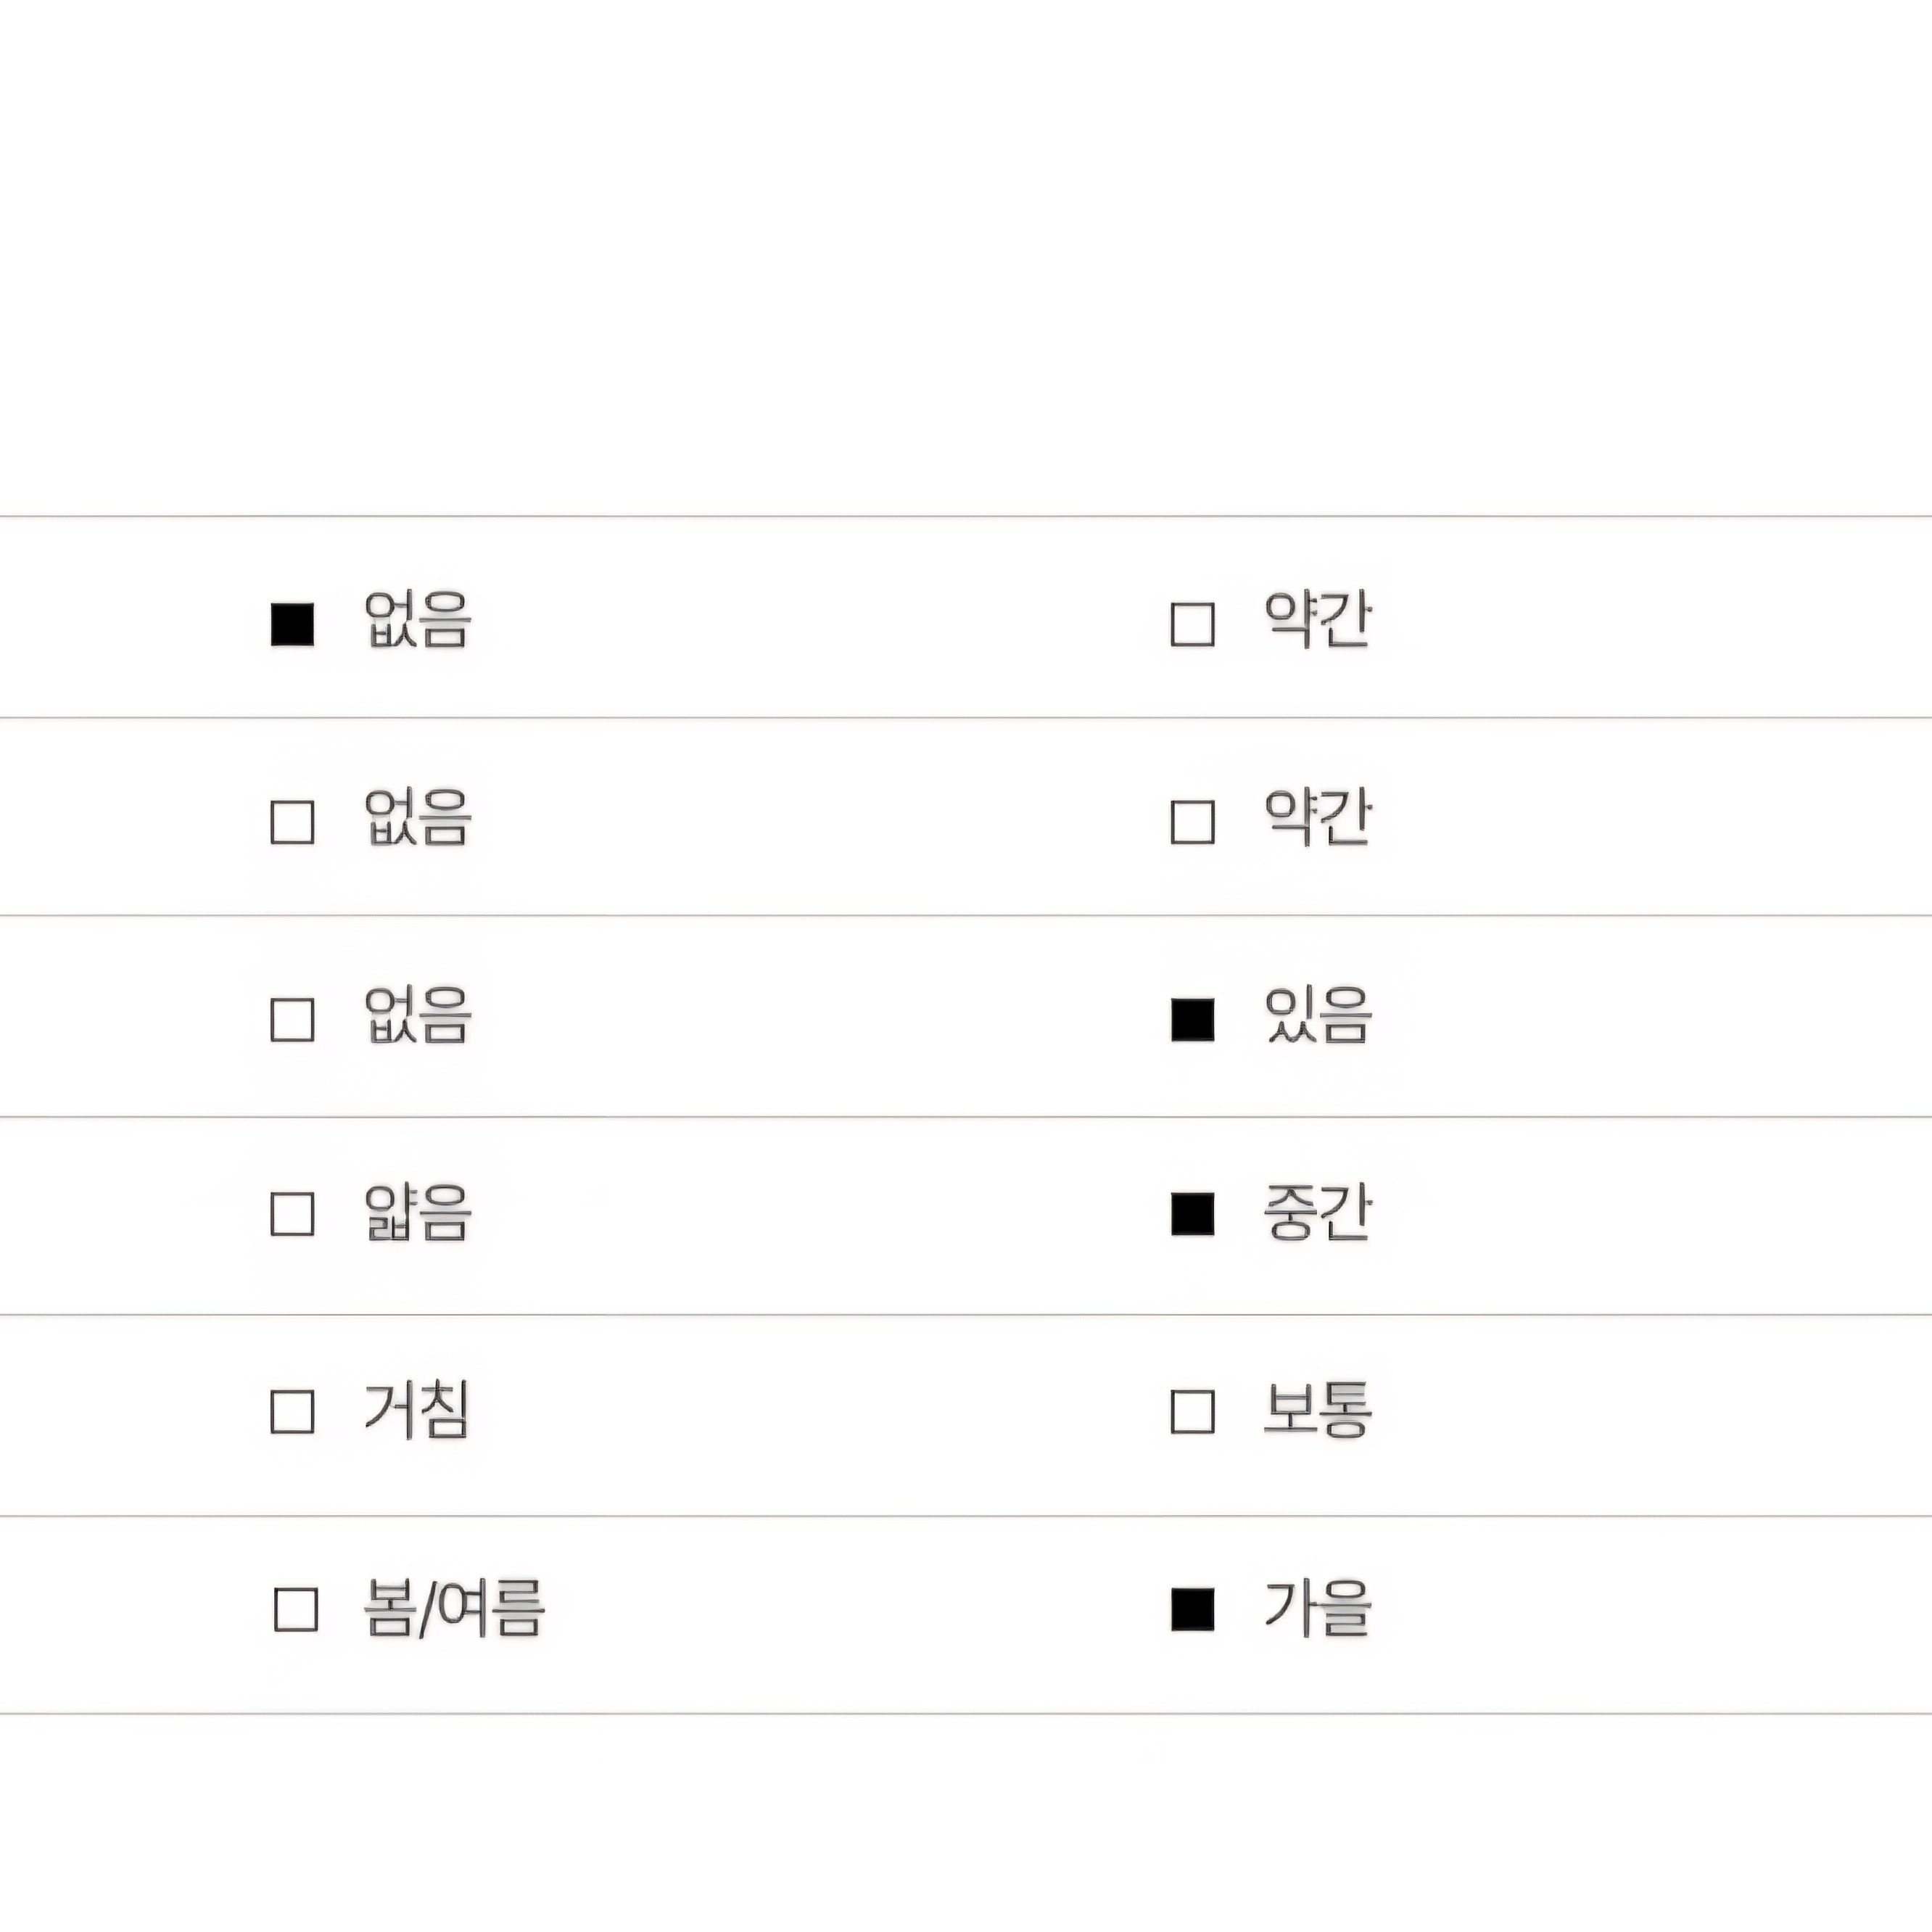Image resolution: width=1932 pixels, height=1932 pixels.
Task: Click 약간 label beside the checked 없음
Action: (x=1318, y=620)
